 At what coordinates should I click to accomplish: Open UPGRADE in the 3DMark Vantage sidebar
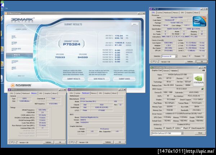15,61
